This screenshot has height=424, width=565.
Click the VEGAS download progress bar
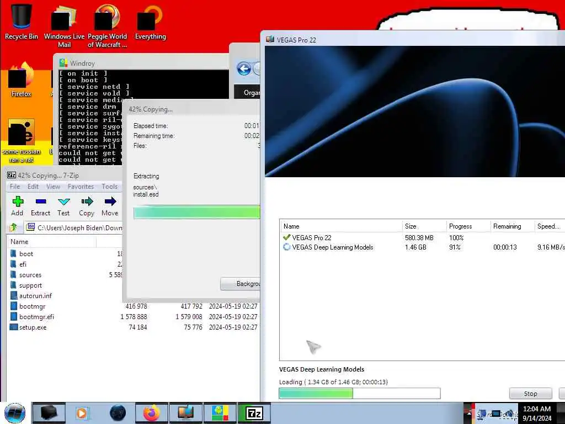(360, 393)
